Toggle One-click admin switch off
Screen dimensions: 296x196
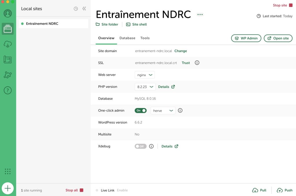141,111
